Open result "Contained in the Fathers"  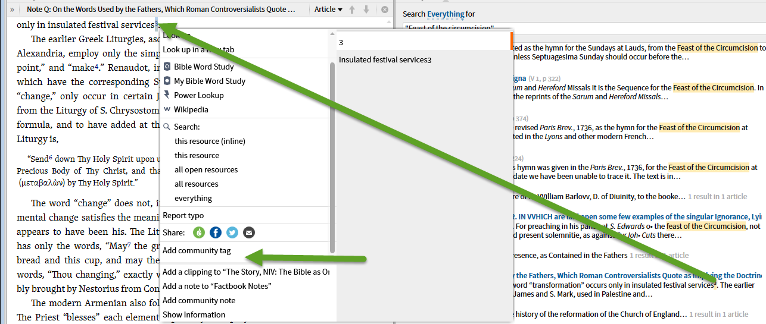[570, 255]
